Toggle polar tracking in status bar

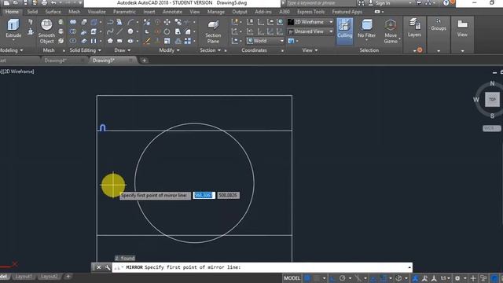343,278
